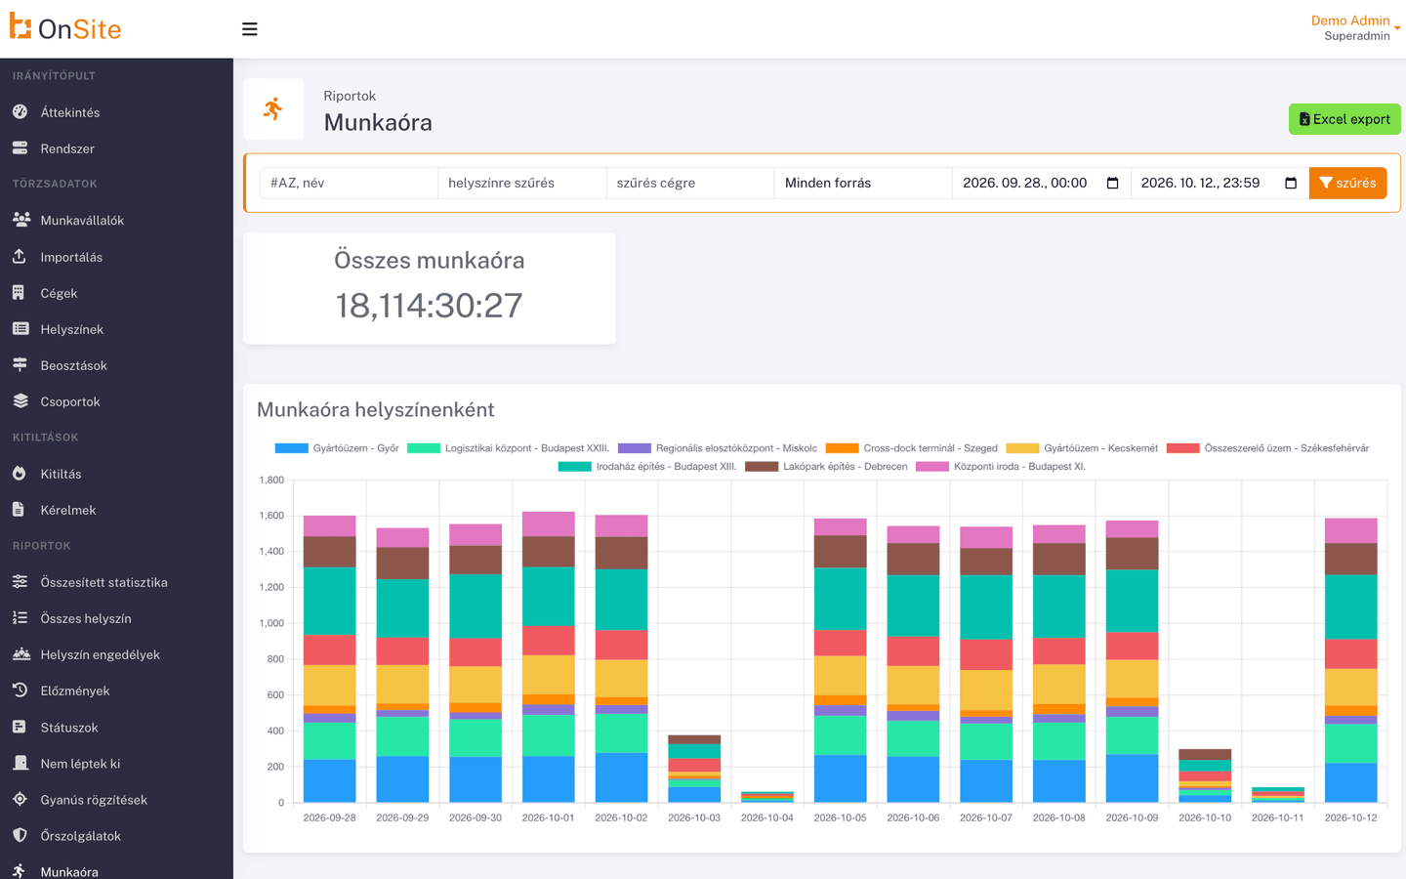This screenshot has width=1406, height=879.
Task: Click the orange szűrés filter button
Action: [1347, 183]
